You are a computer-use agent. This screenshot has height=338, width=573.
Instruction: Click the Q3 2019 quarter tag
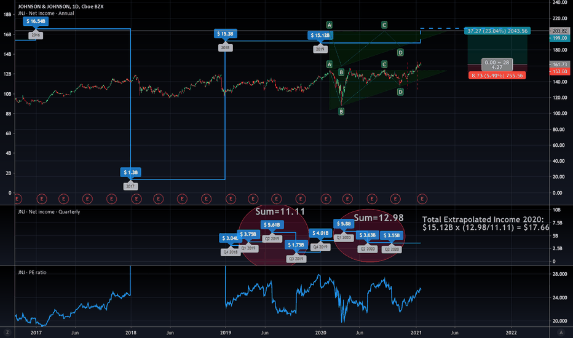tap(296, 259)
